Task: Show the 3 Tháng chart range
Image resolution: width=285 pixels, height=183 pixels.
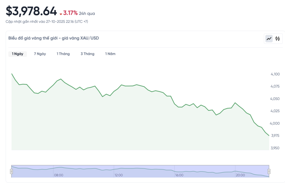Action: tap(87, 54)
